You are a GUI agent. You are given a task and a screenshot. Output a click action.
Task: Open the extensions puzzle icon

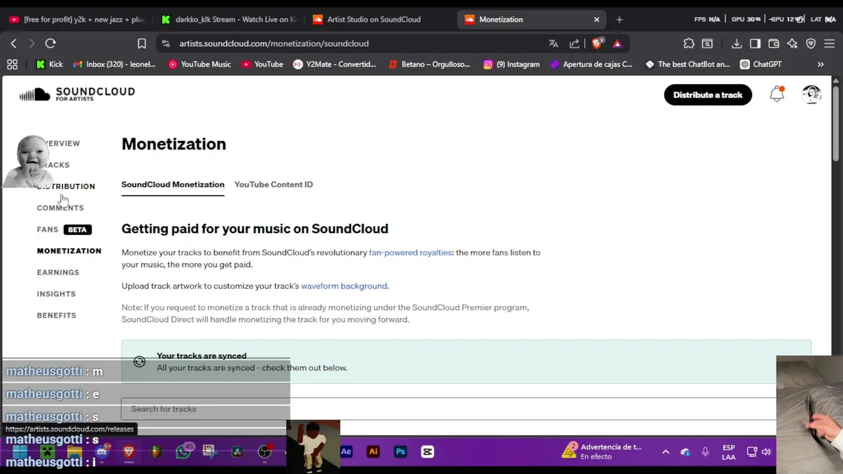pos(688,43)
